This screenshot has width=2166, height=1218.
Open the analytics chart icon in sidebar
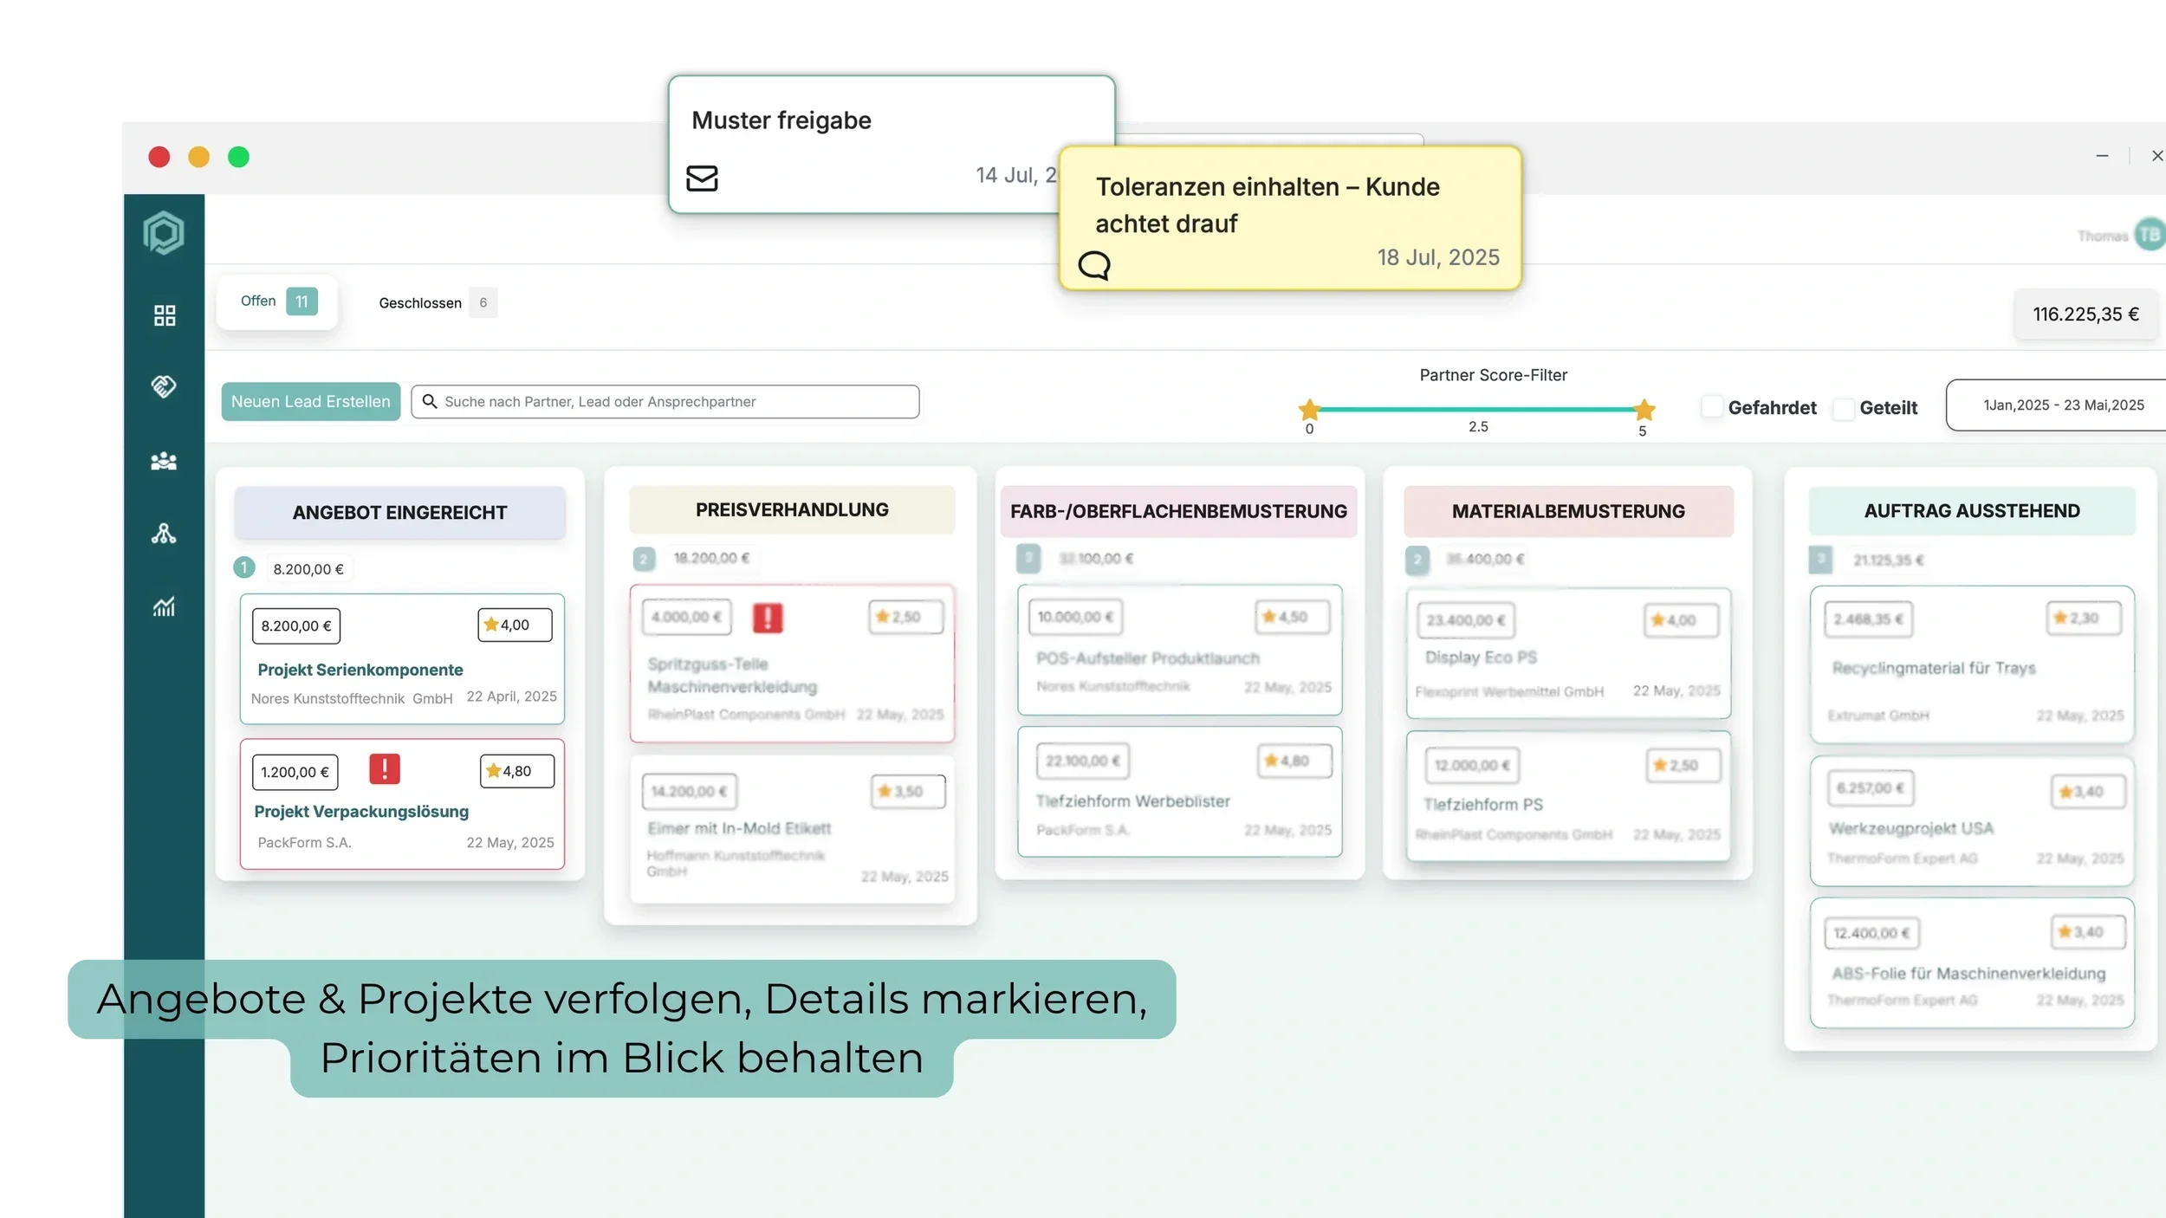(164, 606)
